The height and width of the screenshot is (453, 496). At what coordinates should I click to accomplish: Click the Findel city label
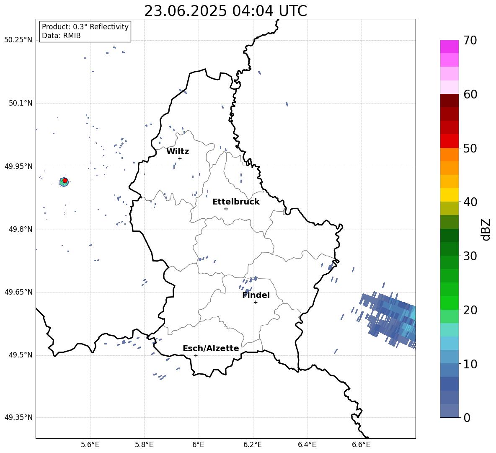[x=256, y=295]
